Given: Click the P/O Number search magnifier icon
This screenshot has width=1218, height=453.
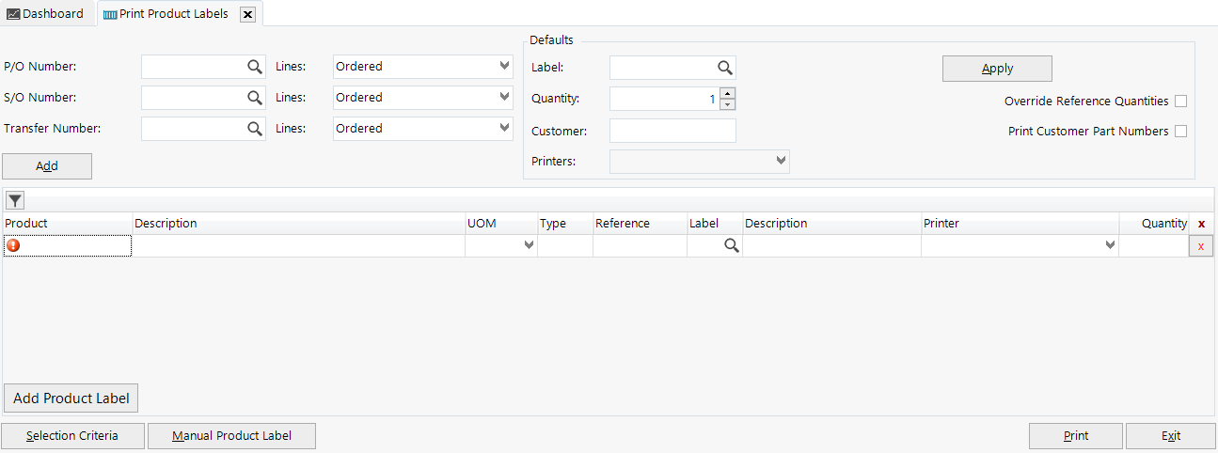Looking at the screenshot, I should pyautogui.click(x=255, y=67).
